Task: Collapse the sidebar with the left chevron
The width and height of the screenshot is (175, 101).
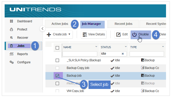Action: 42,29
